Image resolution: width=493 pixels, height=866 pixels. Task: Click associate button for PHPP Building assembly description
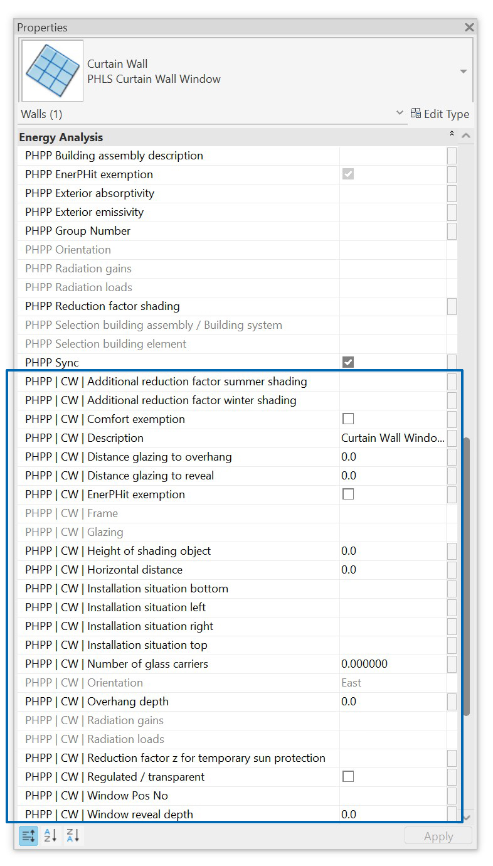[x=452, y=156]
